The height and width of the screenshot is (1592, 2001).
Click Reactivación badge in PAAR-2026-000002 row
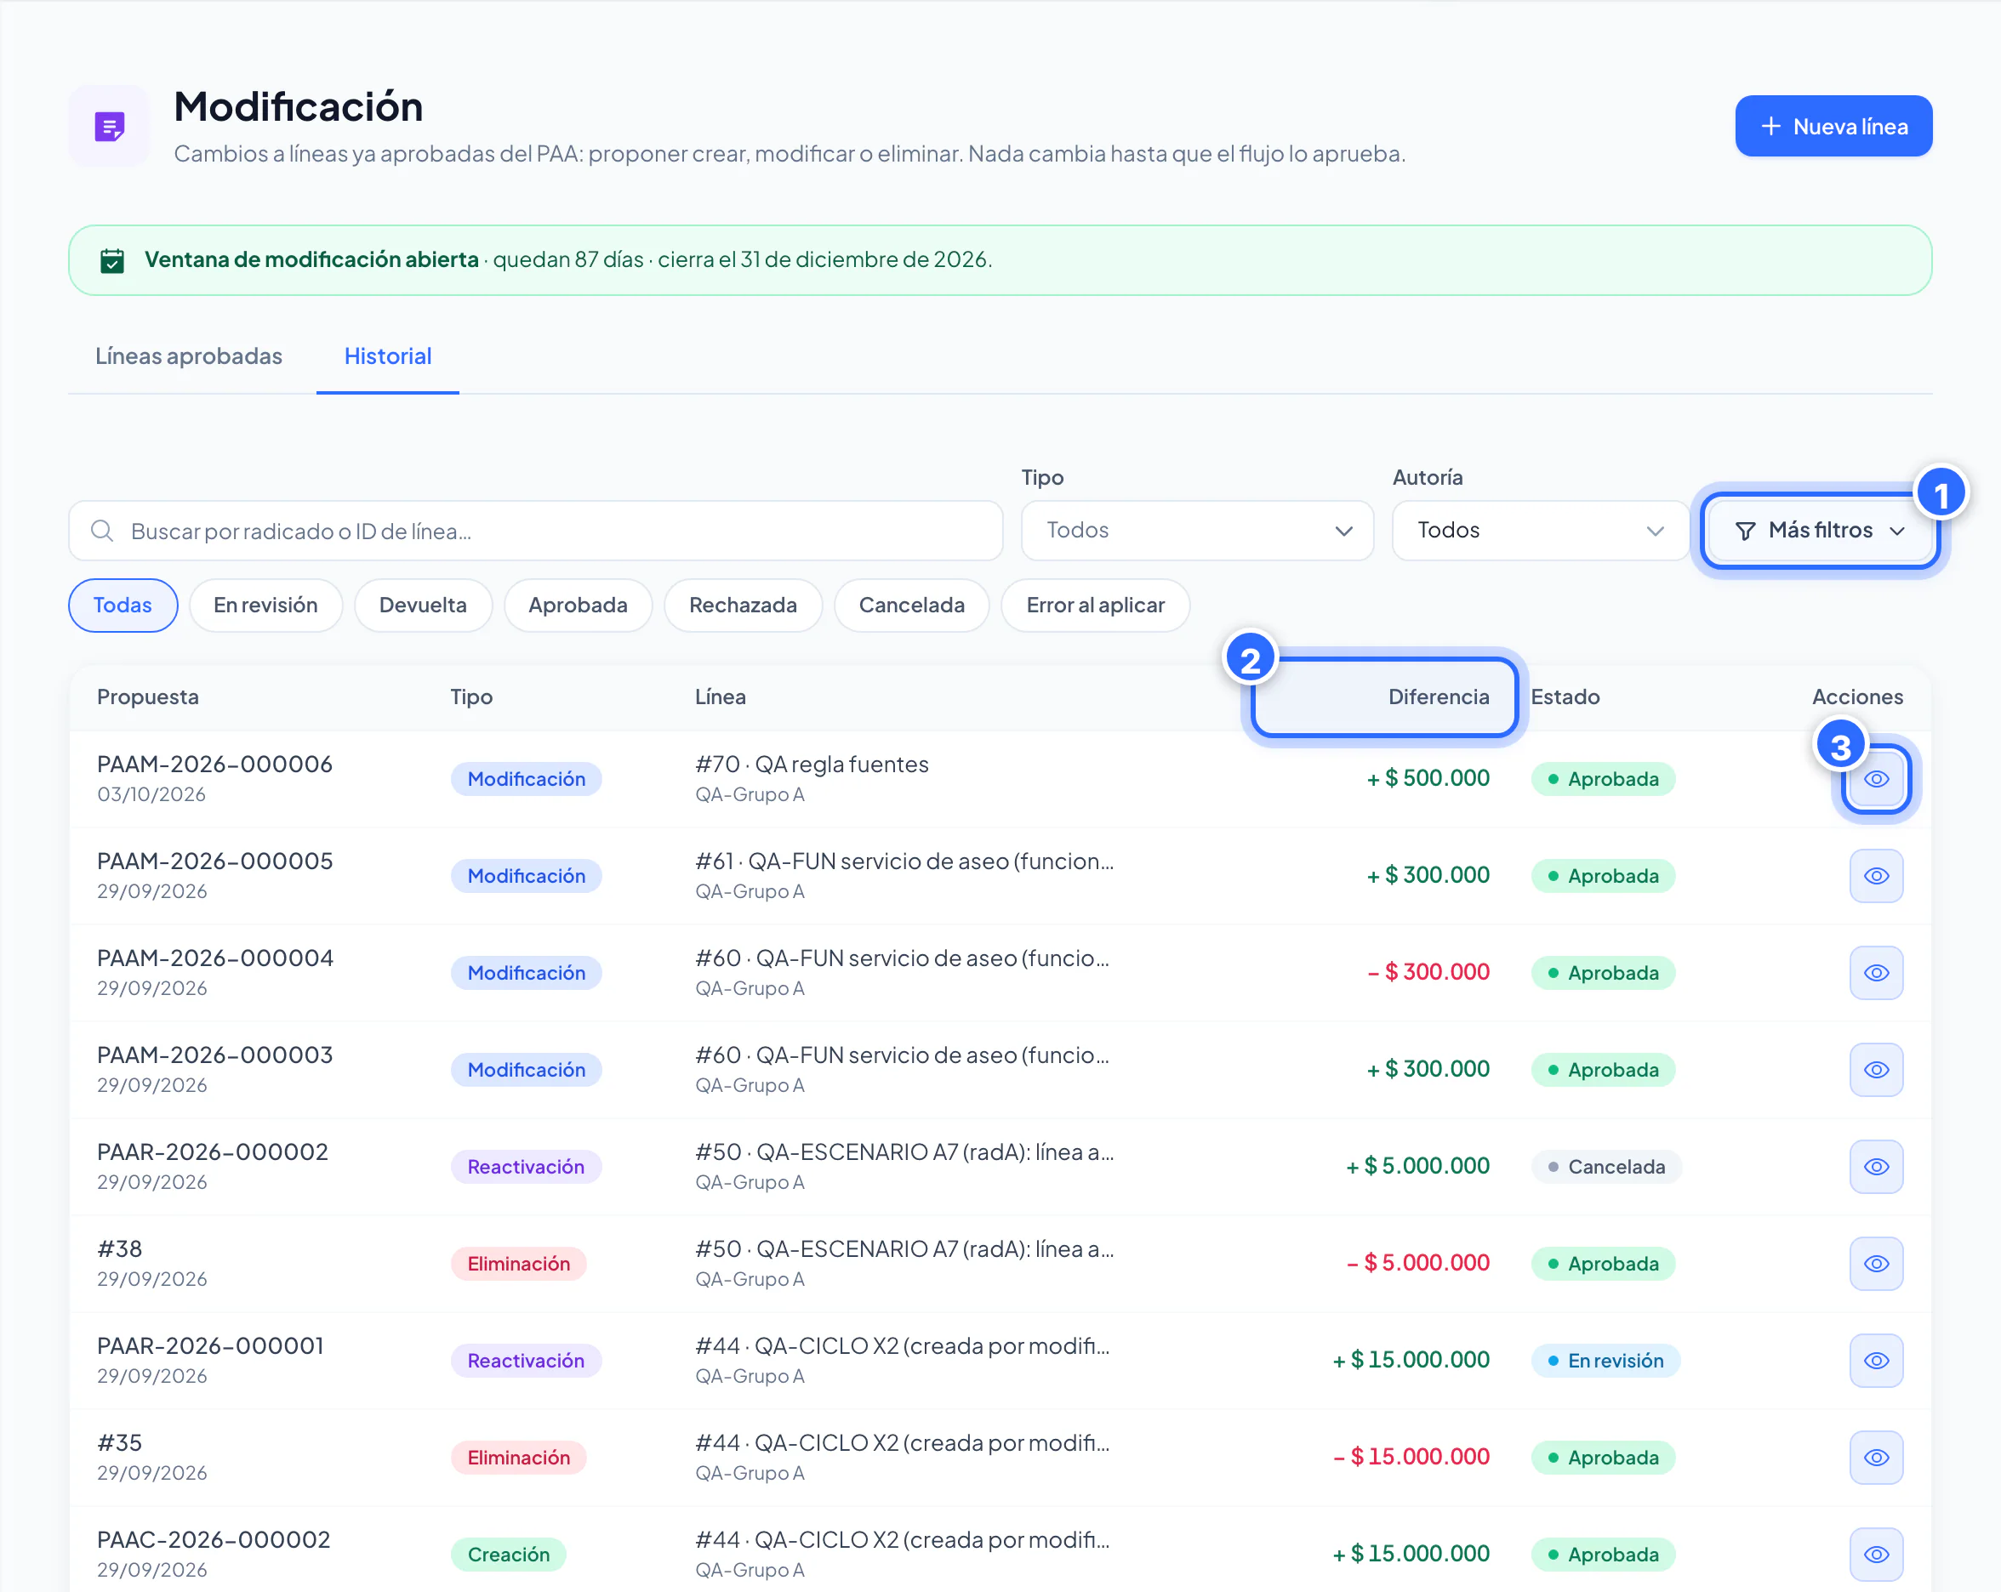pyautogui.click(x=527, y=1167)
